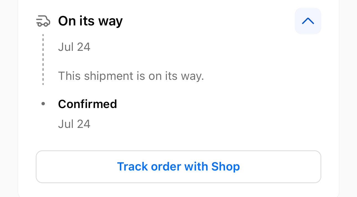Click the Track order with Shop button

[x=178, y=167]
